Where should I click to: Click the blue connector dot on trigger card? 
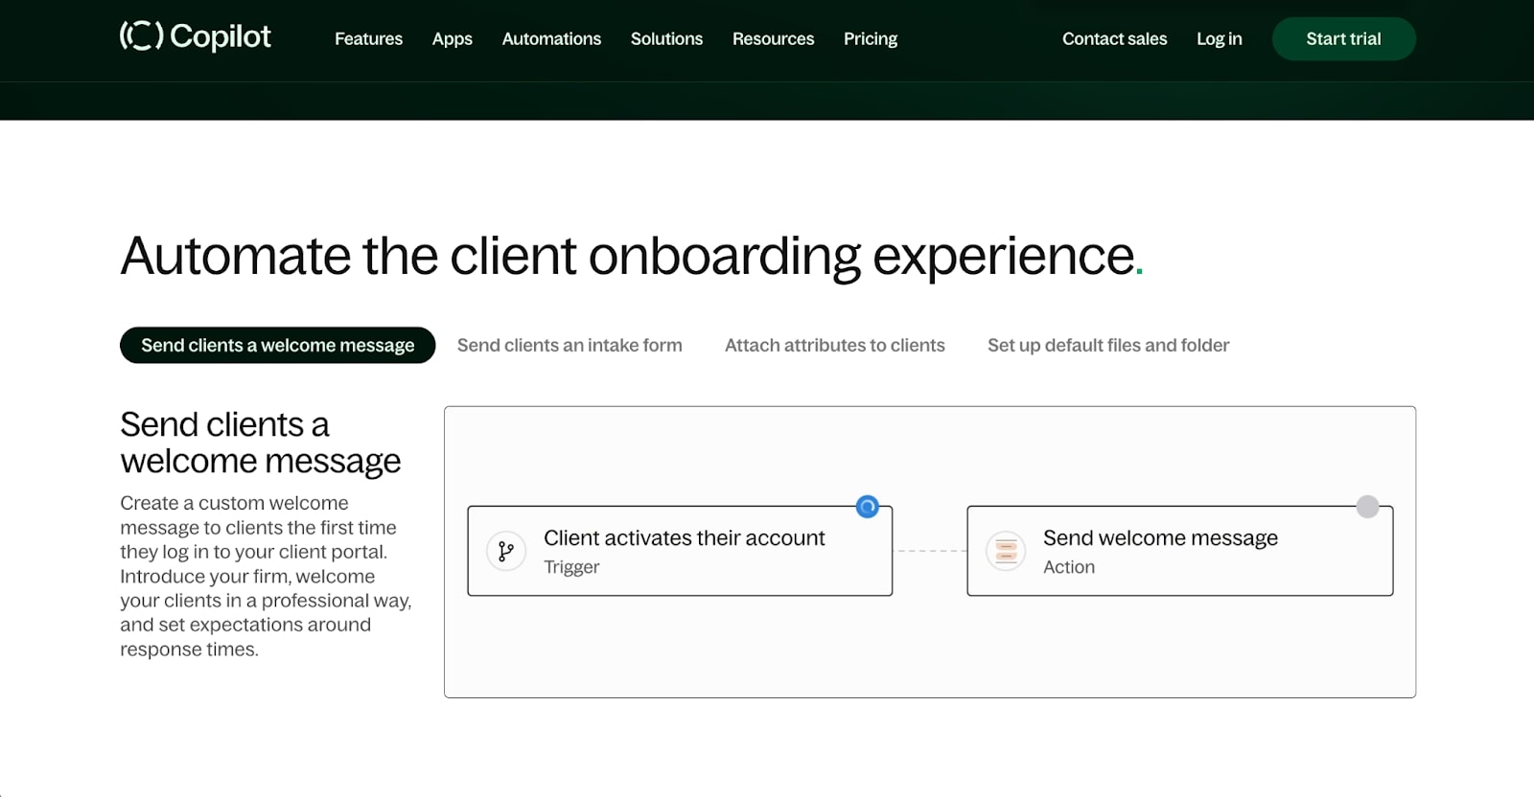pos(868,507)
